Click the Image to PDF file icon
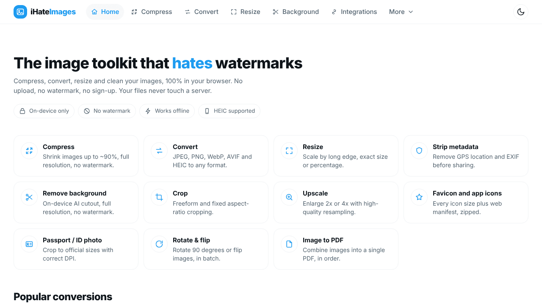Screen dimensions: 542x304 point(289,244)
